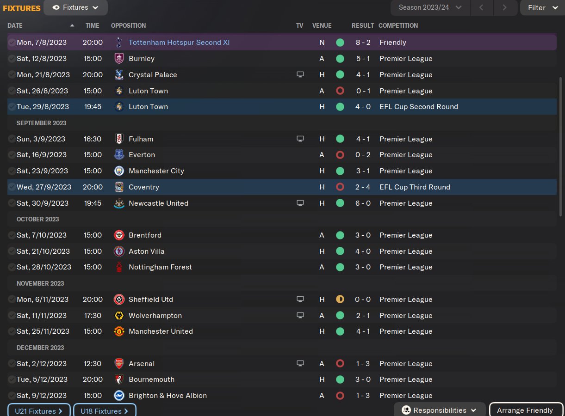Toggle the checkmark on Burnley fixture row
This screenshot has height=416, width=565.
[12, 59]
